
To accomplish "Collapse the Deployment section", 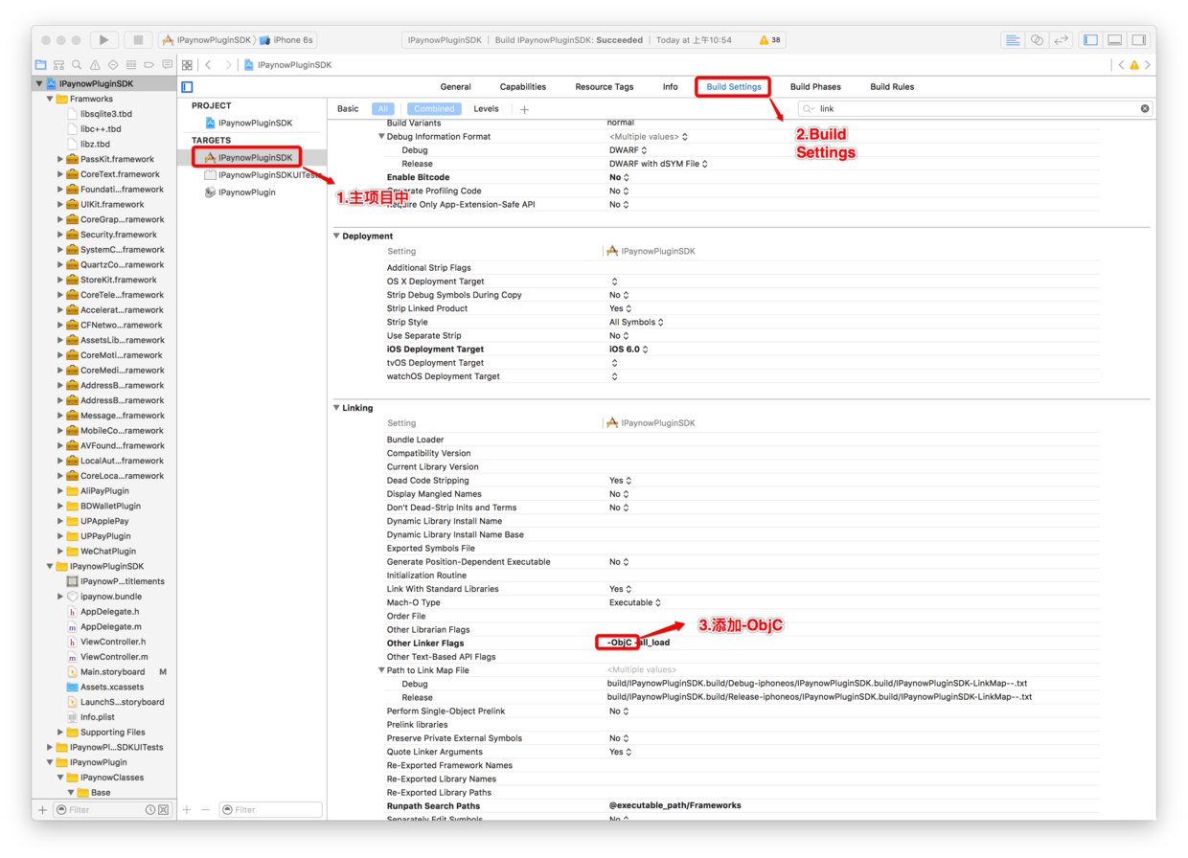I will tap(336, 236).
